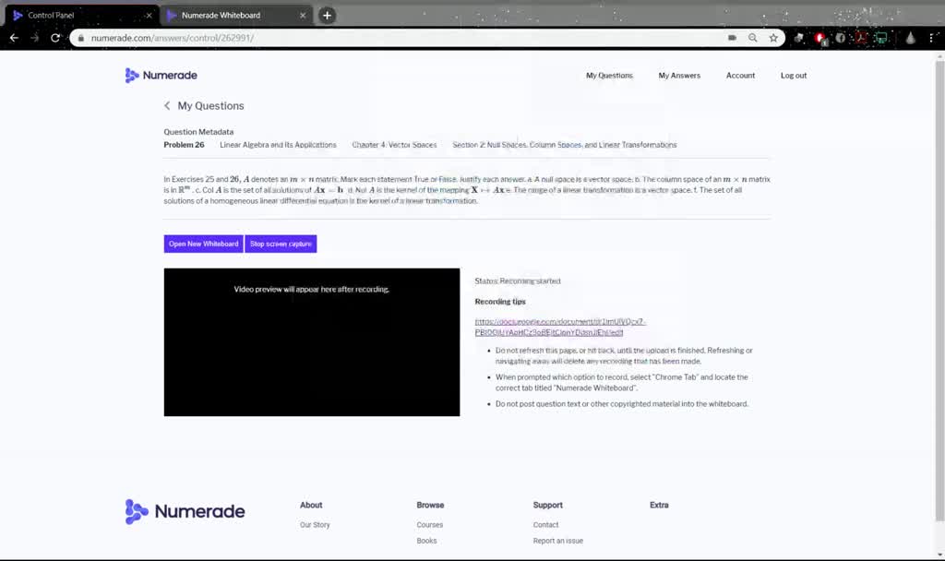Click the Report an issue footer link
The image size is (945, 561).
click(557, 541)
